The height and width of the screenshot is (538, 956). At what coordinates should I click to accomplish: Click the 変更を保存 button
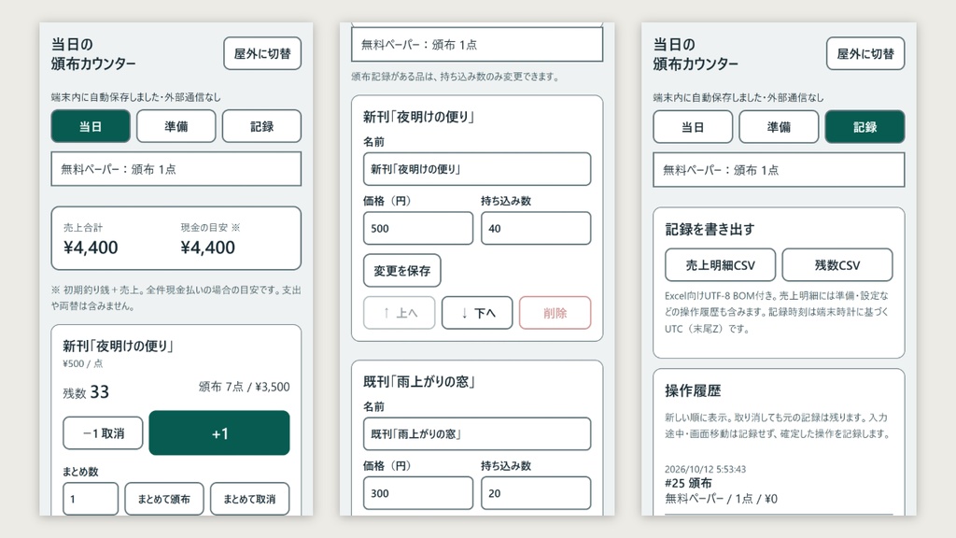coord(401,270)
